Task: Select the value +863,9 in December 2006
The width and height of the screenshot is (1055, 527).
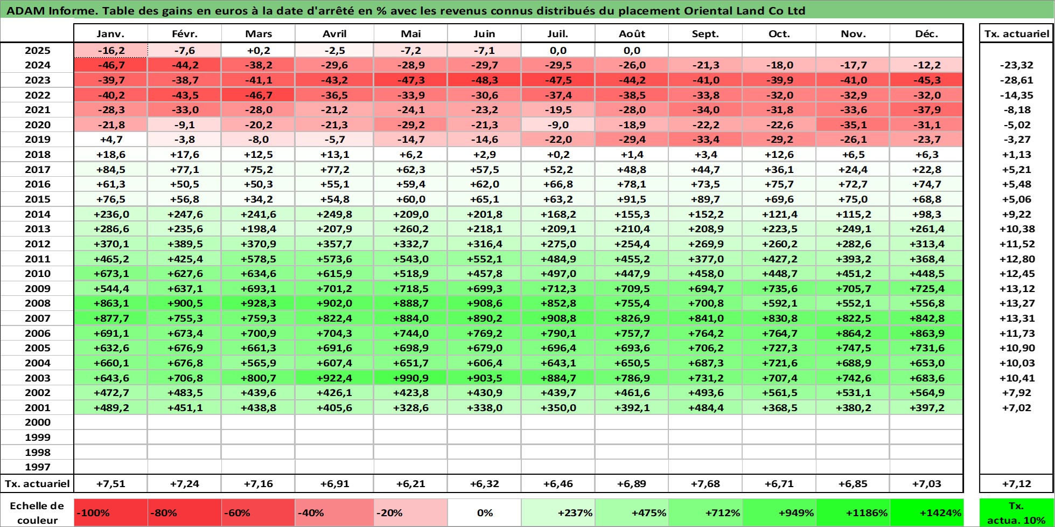Action: 926,333
